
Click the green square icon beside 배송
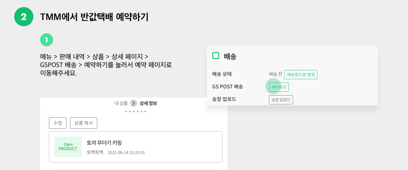point(216,56)
